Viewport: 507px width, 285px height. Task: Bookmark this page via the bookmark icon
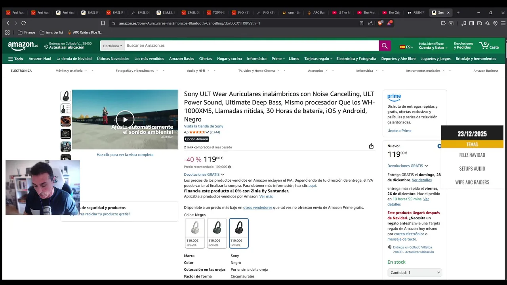point(103,23)
